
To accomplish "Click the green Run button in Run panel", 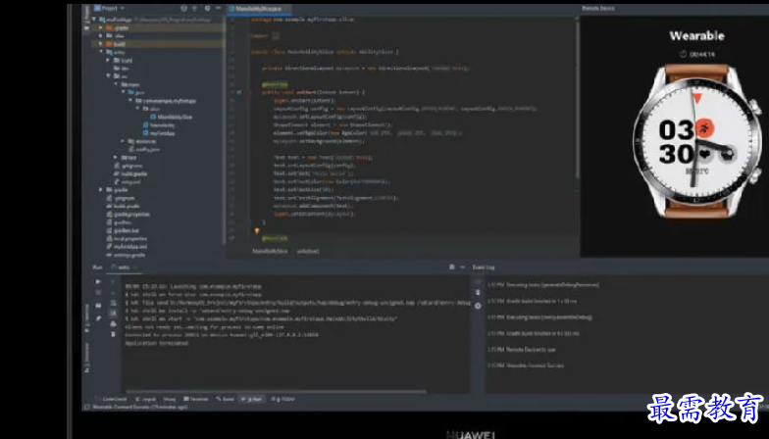I will pyautogui.click(x=97, y=281).
